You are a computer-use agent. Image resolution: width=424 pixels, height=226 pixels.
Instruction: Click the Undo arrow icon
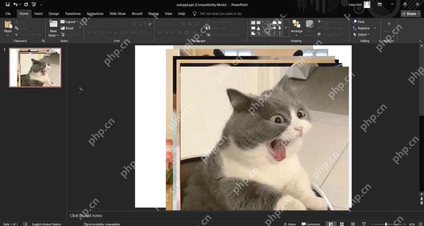15,5
